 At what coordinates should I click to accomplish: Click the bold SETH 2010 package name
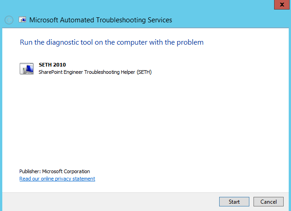[x=52, y=65]
